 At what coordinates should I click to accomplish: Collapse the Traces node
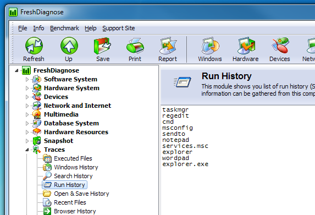(27, 150)
